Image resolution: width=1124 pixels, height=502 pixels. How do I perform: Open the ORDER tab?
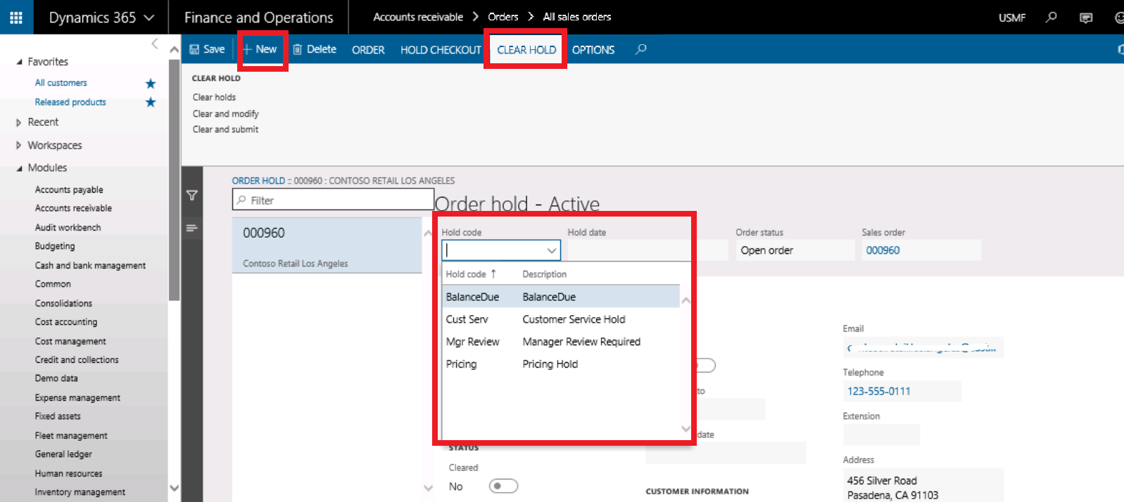pos(368,50)
